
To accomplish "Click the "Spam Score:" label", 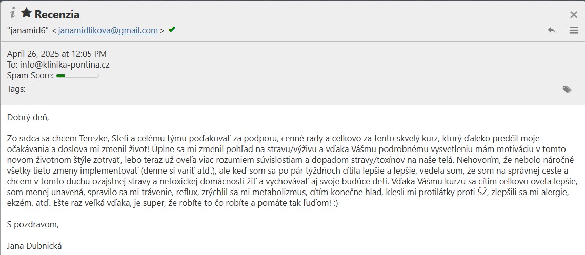I will click(31, 76).
